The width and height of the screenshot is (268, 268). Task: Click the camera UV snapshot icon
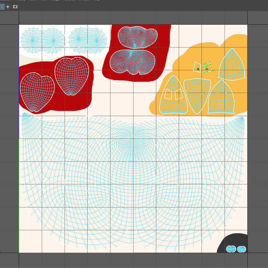[15, 7]
